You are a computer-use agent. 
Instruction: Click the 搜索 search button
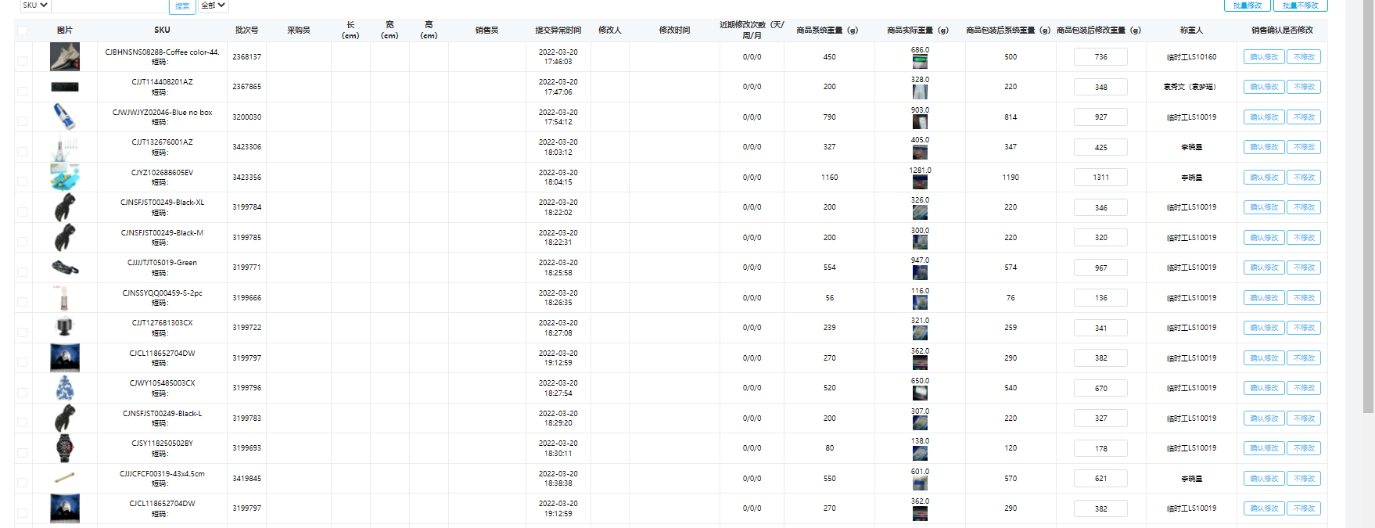point(182,6)
